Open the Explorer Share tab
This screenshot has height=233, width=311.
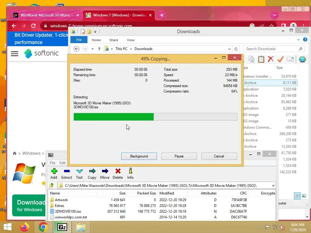pyautogui.click(x=114, y=40)
